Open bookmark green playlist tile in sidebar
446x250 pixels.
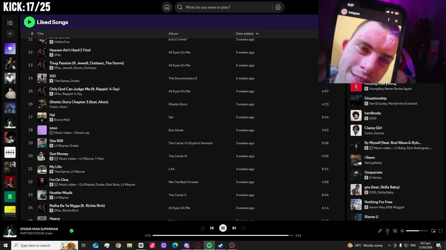pyautogui.click(x=10, y=197)
